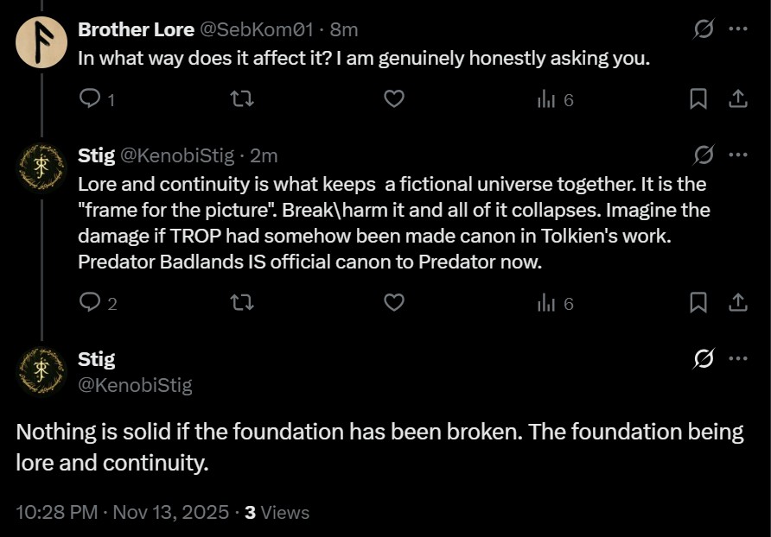This screenshot has height=537, width=771.
Task: Open more options on Brother Lore's tweet
Action: pyautogui.click(x=738, y=28)
